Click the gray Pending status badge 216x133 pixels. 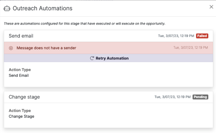(200, 97)
